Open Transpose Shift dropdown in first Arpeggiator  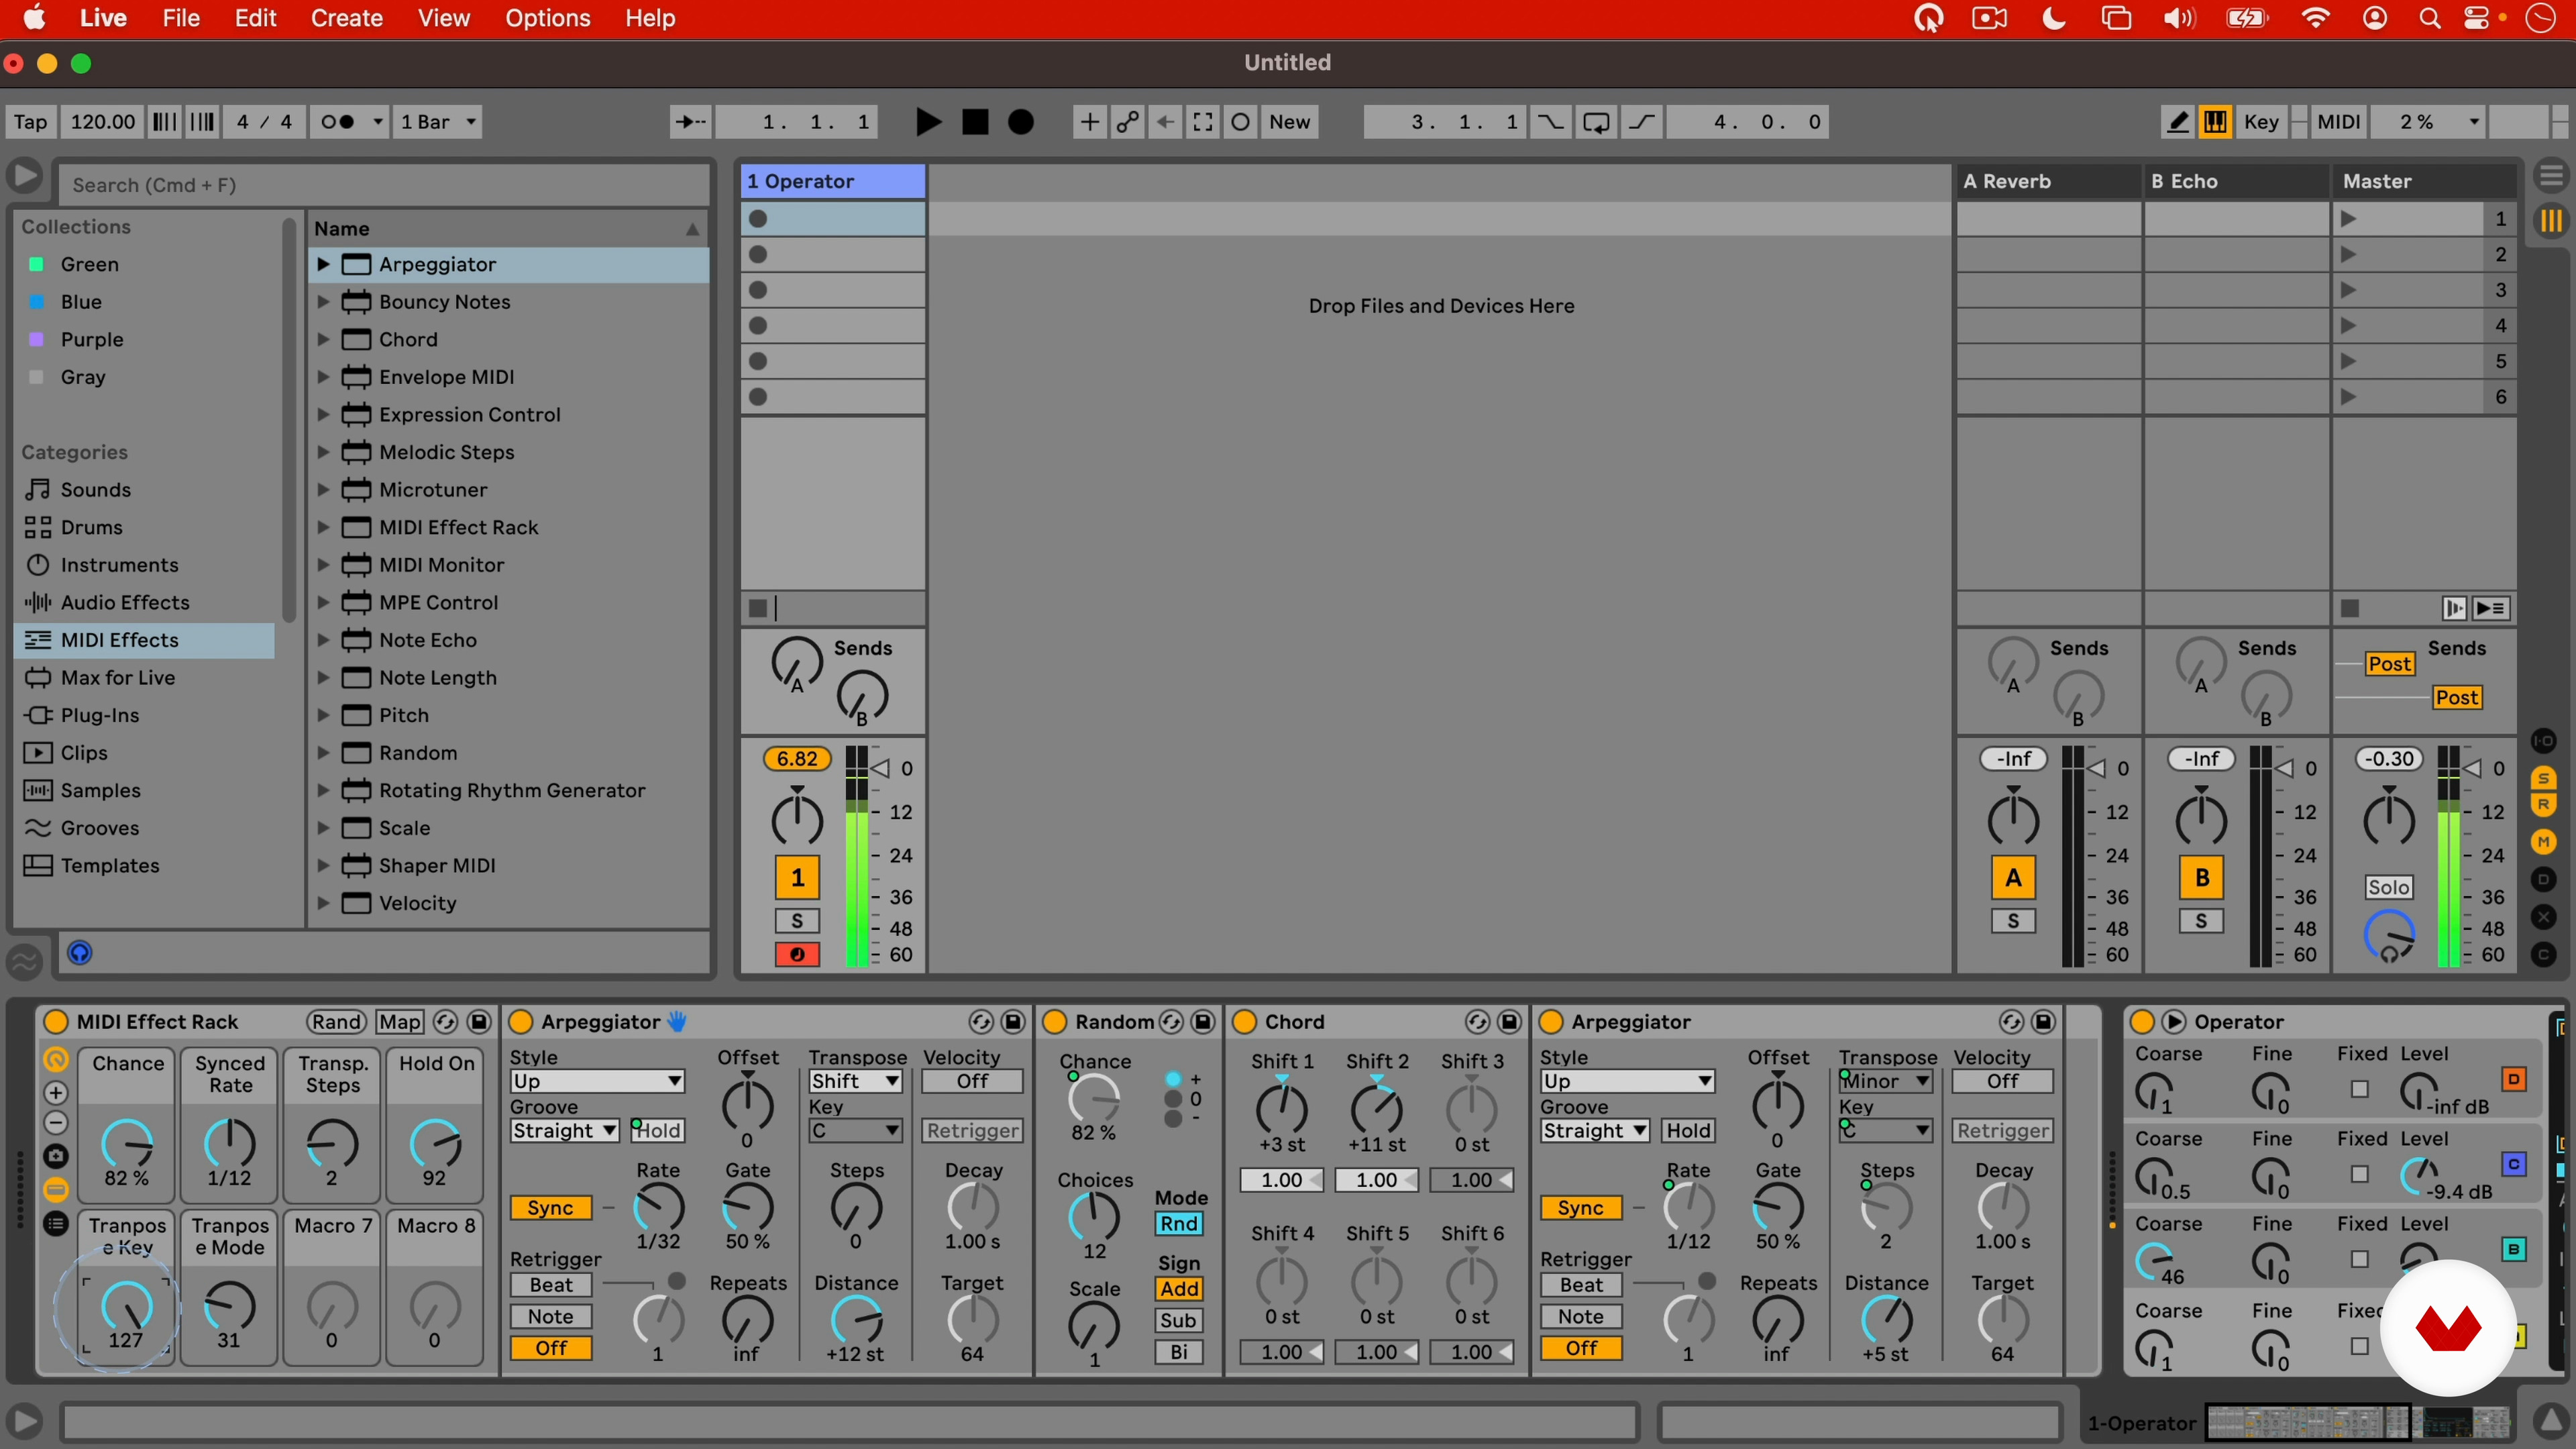(855, 1081)
